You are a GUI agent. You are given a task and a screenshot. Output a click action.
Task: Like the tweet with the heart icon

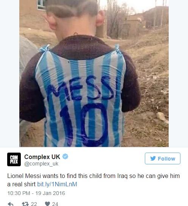tap(47, 204)
